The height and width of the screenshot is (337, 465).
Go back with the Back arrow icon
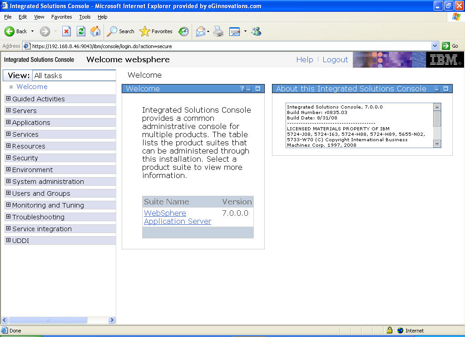(10, 31)
